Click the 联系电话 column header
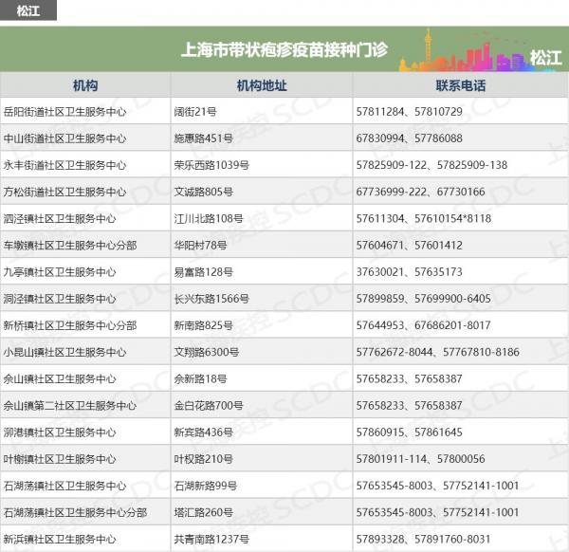The width and height of the screenshot is (569, 552). [461, 85]
